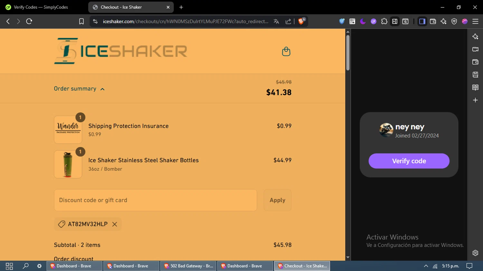Image resolution: width=483 pixels, height=271 pixels.
Task: Open the network Wi-Fi tray icon
Action: [435, 266]
